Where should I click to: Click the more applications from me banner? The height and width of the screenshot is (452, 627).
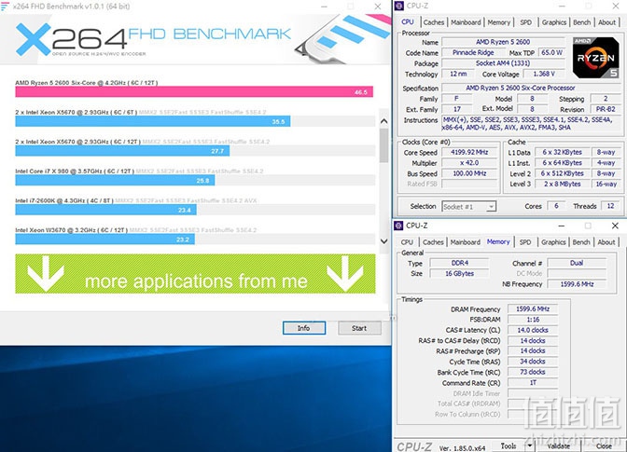coord(195,274)
